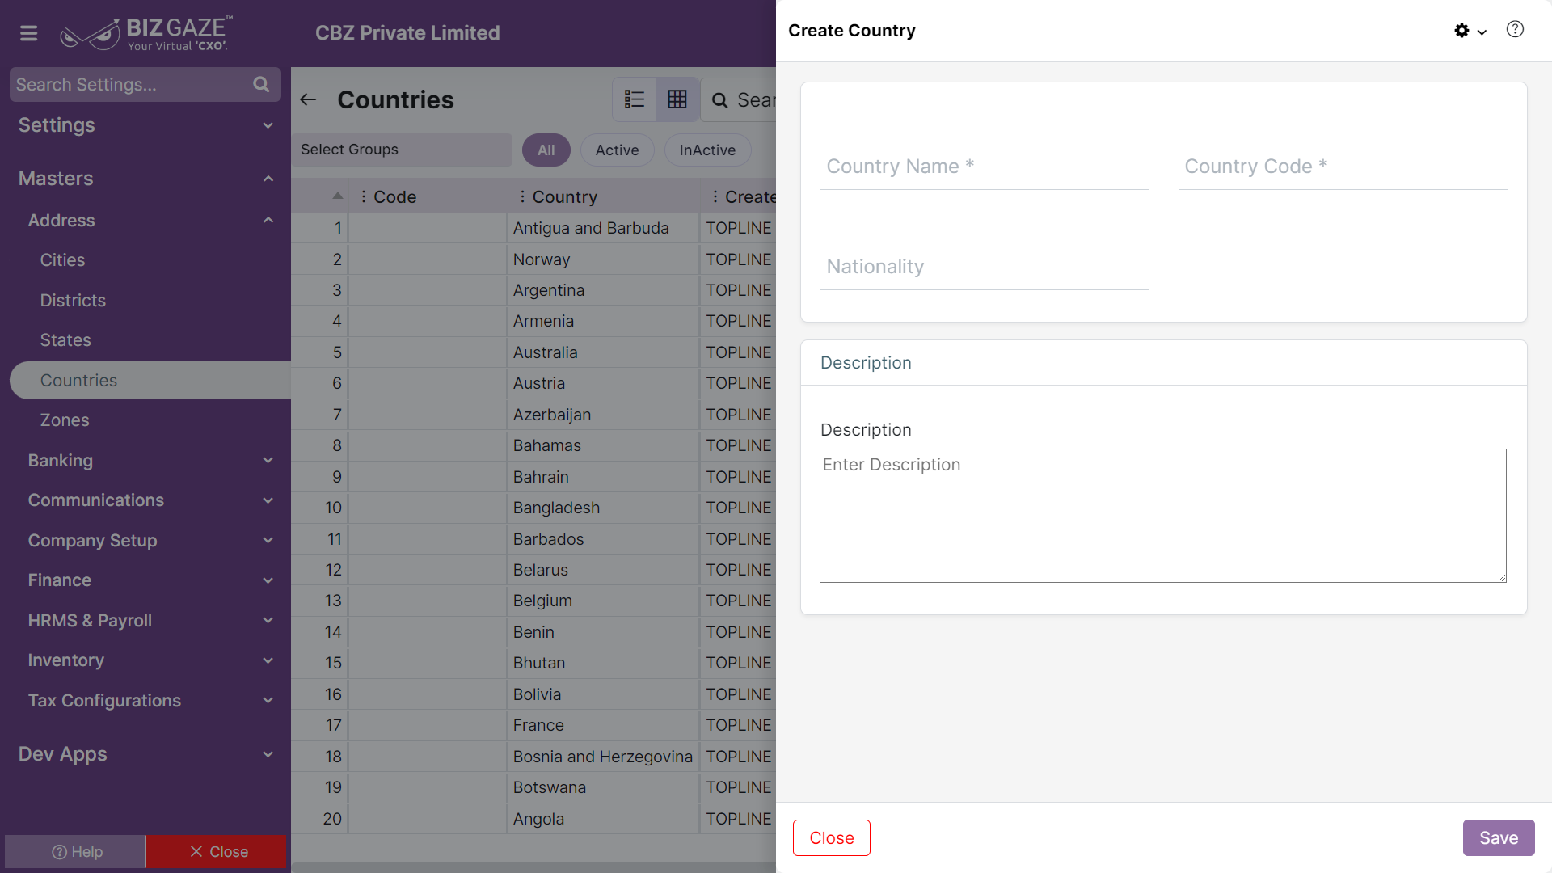The width and height of the screenshot is (1552, 873).
Task: Expand the Dev Apps section
Action: [x=268, y=754]
